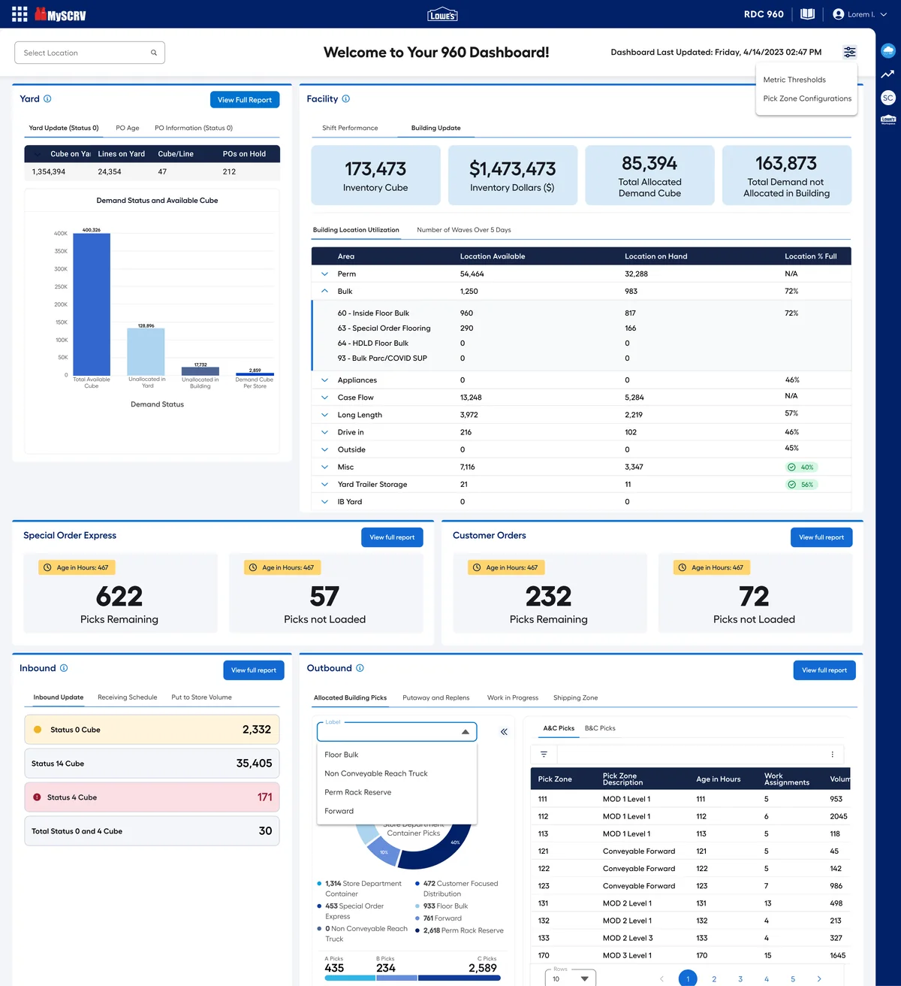
Task: Expand the Yard Trailer Storage row
Action: coord(324,485)
